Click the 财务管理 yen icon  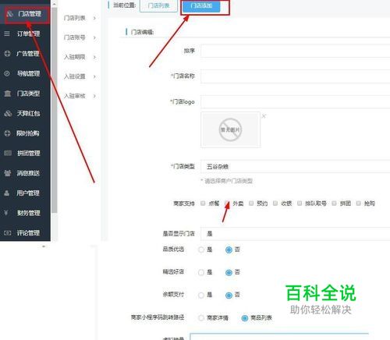[x=6, y=213]
